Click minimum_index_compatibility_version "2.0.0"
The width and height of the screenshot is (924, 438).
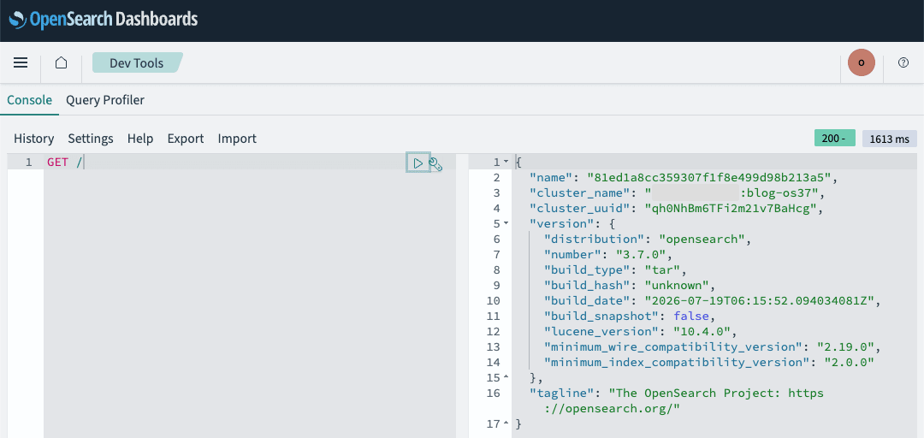click(x=849, y=362)
